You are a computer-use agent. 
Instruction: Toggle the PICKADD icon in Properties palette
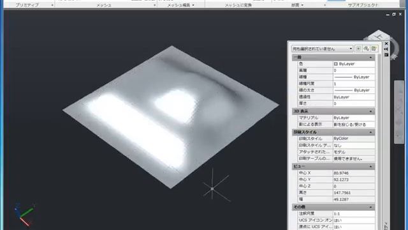[358, 49]
